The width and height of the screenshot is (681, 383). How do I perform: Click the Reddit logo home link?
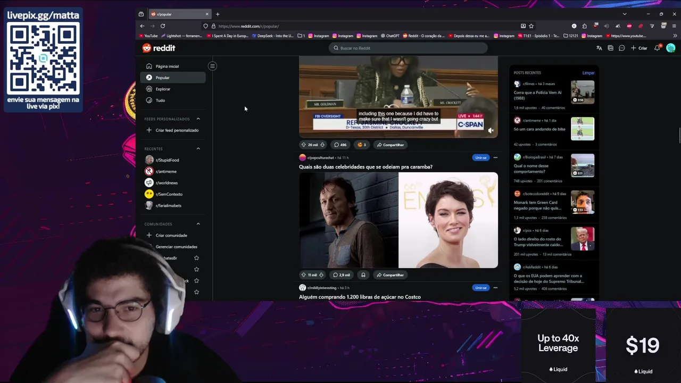pyautogui.click(x=159, y=48)
